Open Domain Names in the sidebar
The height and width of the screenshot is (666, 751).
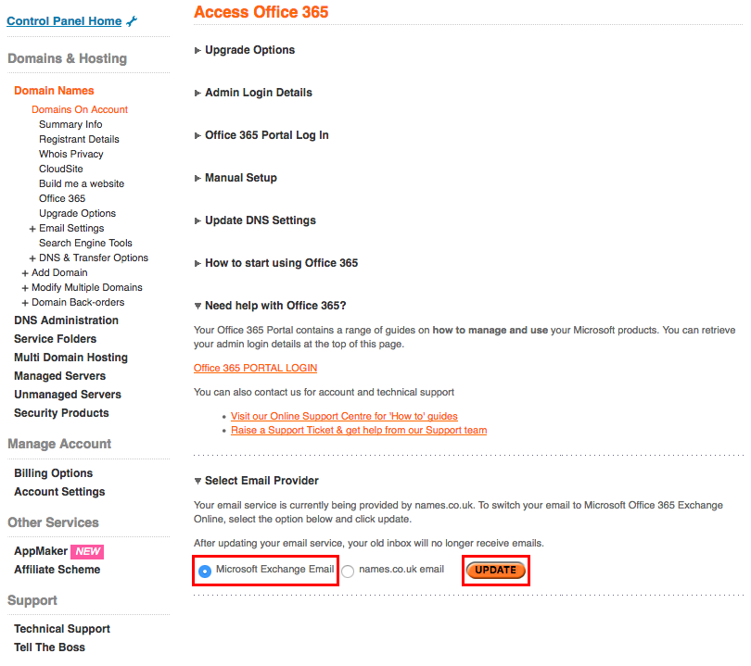pos(54,91)
